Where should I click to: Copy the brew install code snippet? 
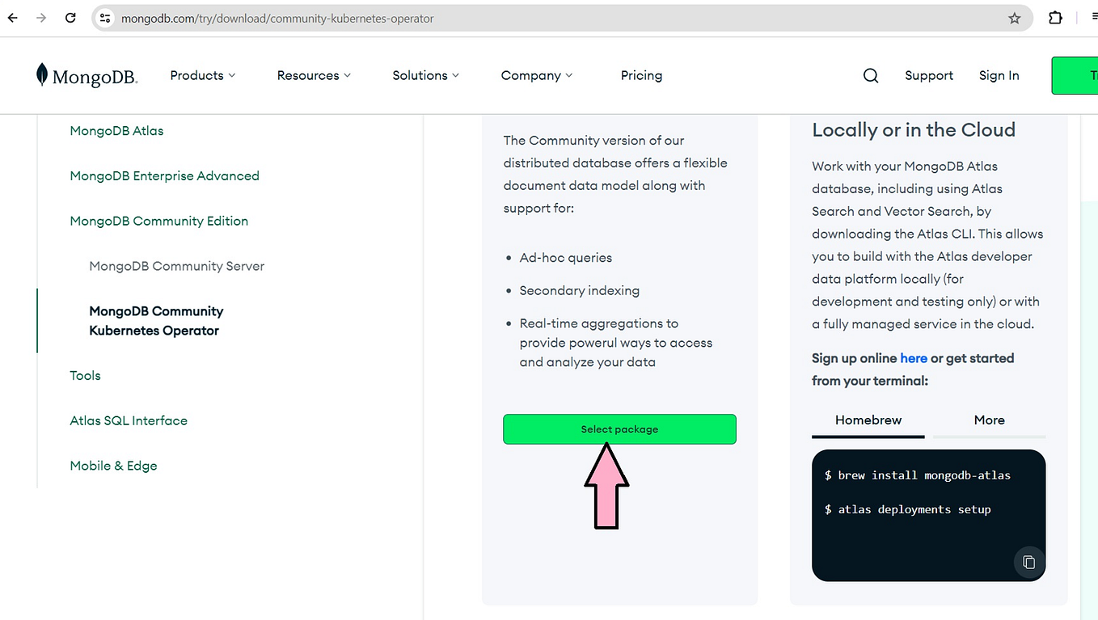pyautogui.click(x=1028, y=562)
